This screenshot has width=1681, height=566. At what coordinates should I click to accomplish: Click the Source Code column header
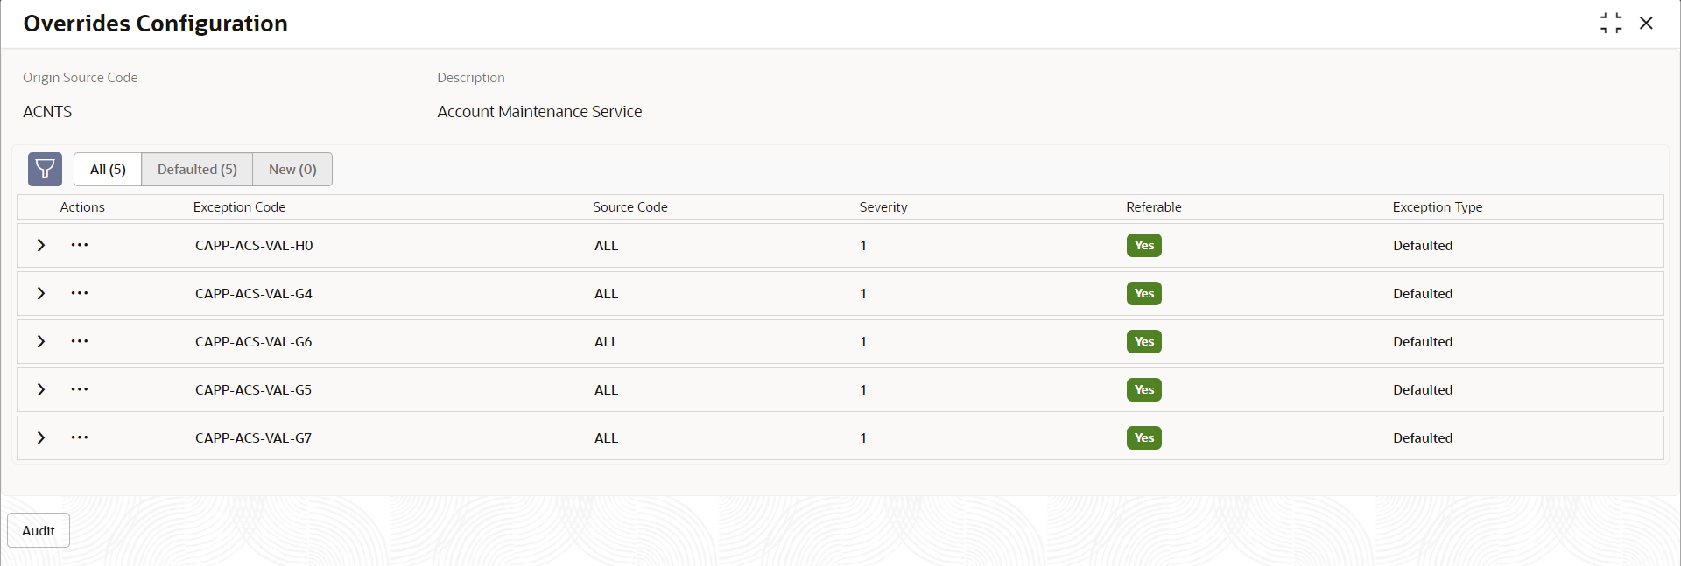tap(630, 207)
